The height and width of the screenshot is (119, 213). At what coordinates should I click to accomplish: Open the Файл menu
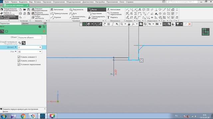click(x=7, y=2)
